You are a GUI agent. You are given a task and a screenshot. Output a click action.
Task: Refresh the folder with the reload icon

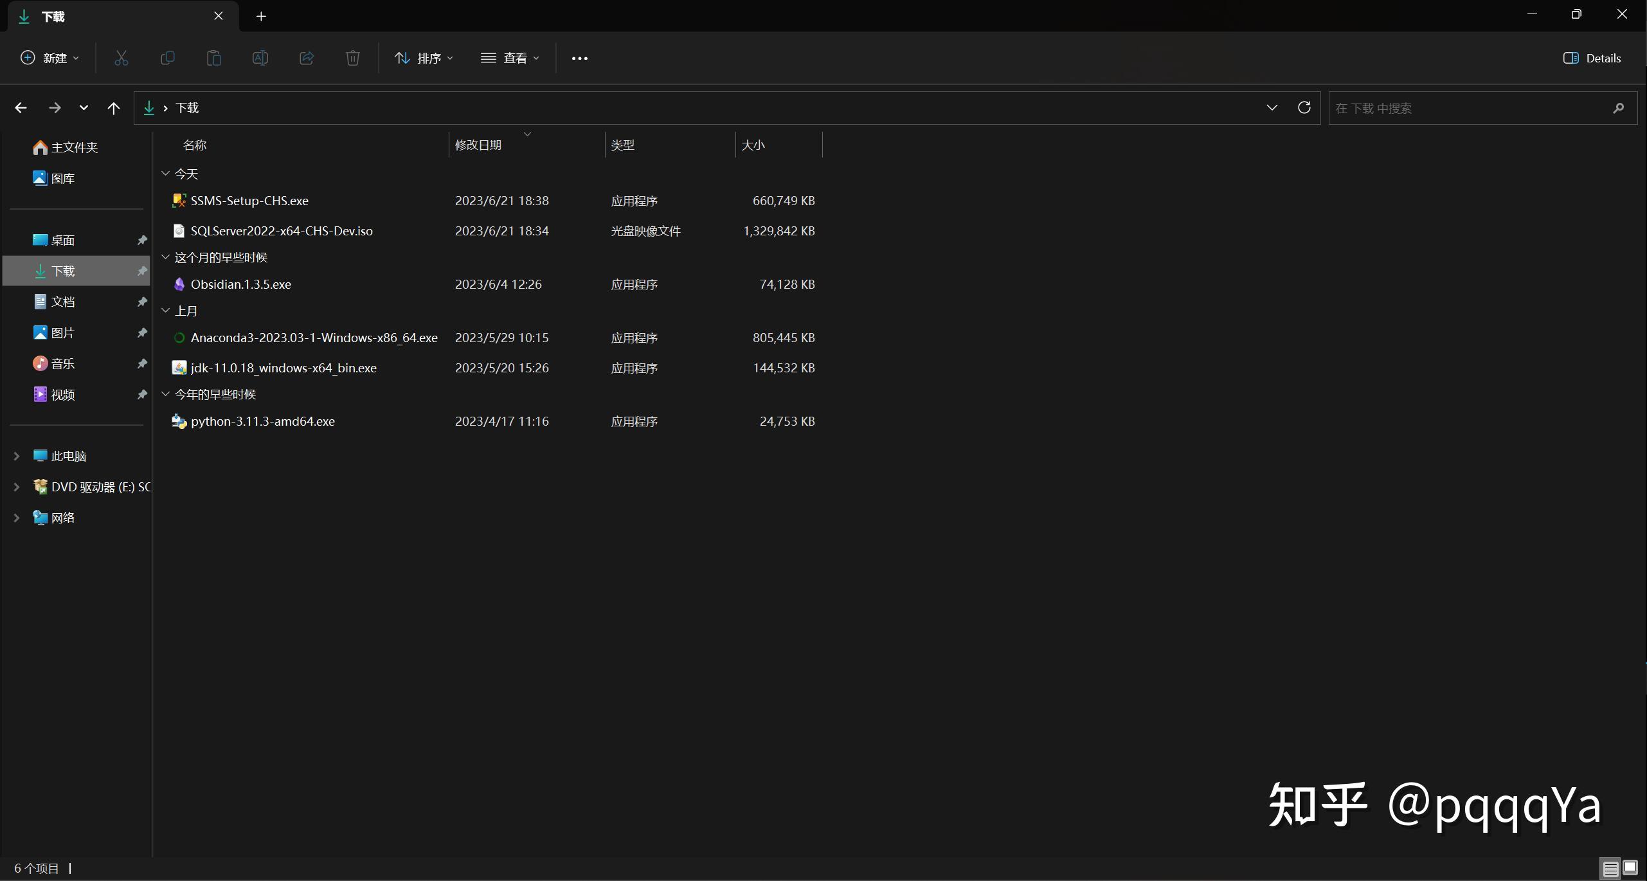coord(1304,107)
